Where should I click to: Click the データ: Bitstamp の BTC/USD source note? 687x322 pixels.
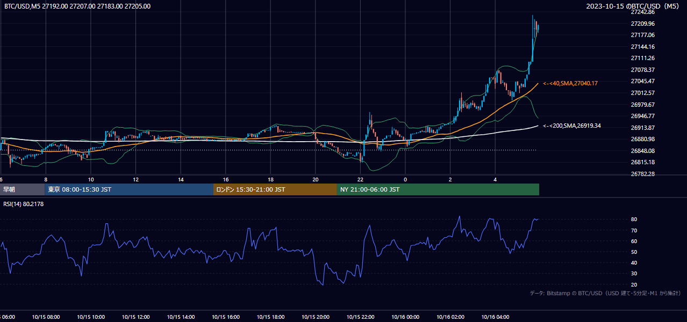[605, 293]
